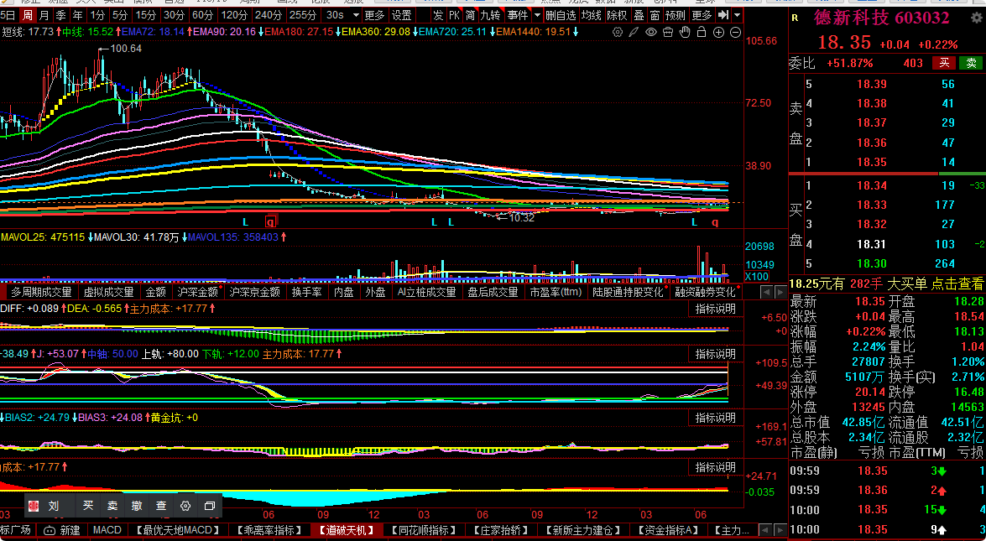Click 撤 cancel order in the floating trade bar
Image resolution: width=986 pixels, height=541 pixels.
(137, 506)
